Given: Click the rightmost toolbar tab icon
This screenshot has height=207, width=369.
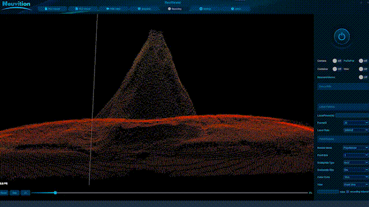Looking at the screenshot, I should [x=232, y=9].
